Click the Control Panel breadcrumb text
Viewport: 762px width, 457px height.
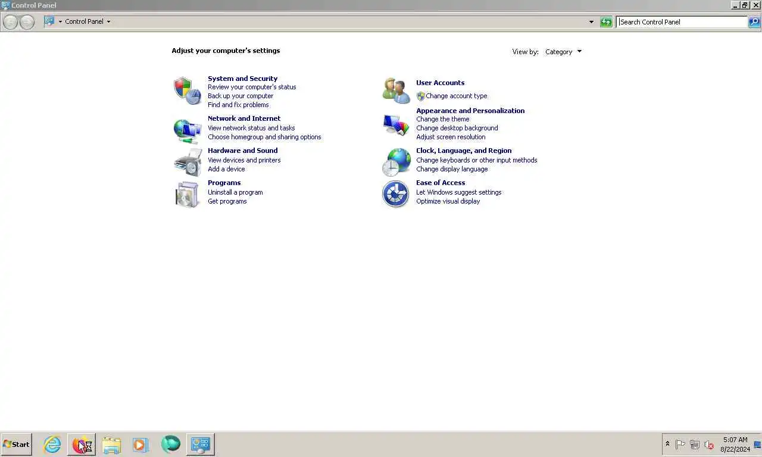[84, 21]
